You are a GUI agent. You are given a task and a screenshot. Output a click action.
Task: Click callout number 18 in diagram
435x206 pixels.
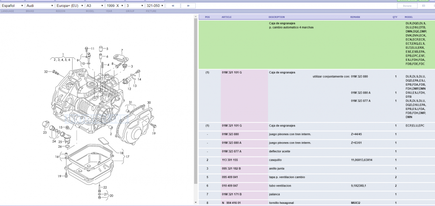point(121,153)
